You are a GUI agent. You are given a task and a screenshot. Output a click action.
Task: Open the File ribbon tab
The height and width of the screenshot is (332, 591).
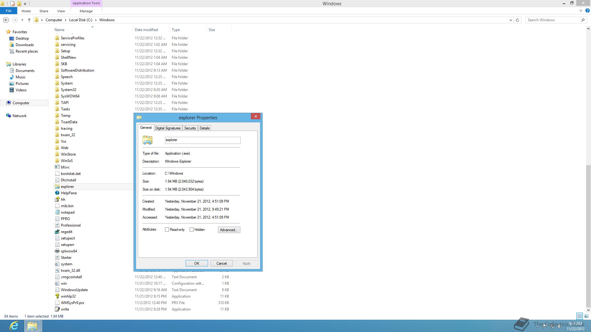pos(9,11)
